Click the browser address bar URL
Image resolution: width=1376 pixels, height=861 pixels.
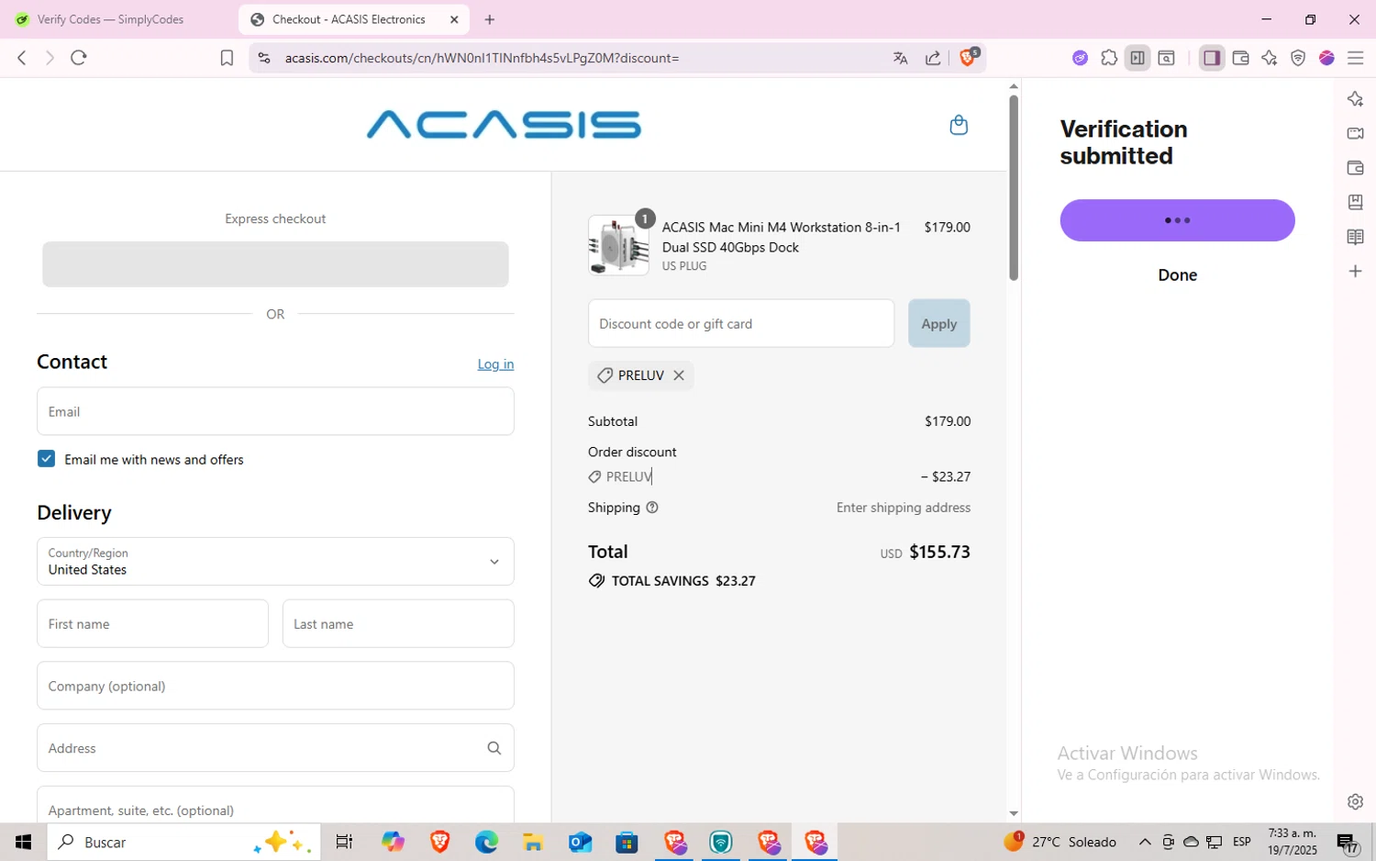[x=482, y=58]
